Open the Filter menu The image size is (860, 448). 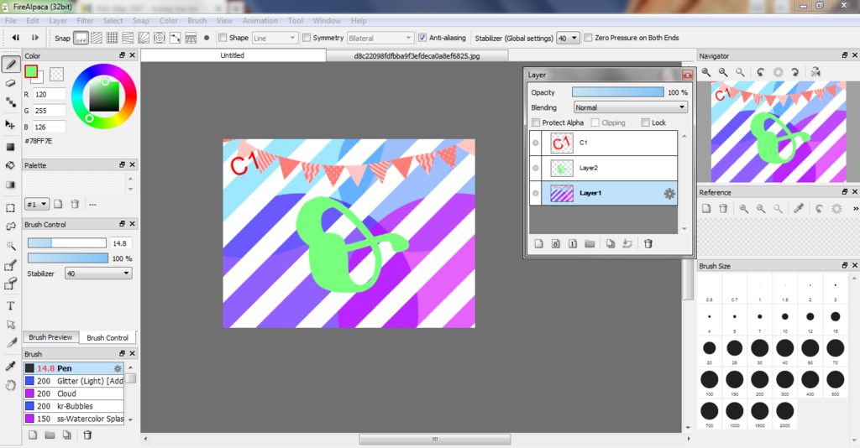pyautogui.click(x=85, y=21)
